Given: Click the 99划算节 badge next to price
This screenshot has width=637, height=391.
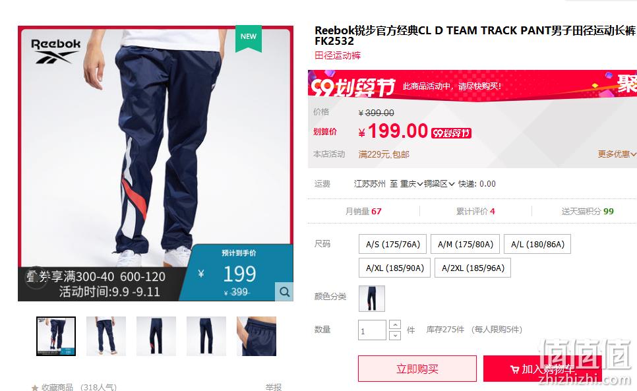Looking at the screenshot, I should pos(451,133).
